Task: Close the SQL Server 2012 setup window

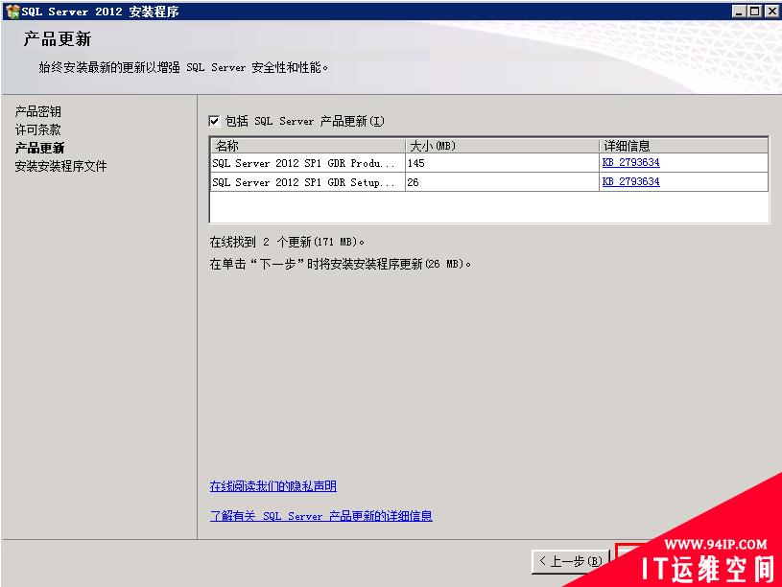Action: 771,11
